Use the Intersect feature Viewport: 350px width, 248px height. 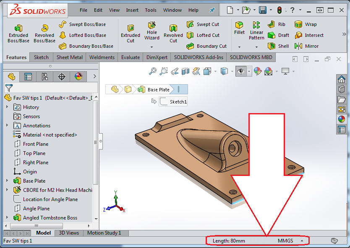[x=309, y=35]
